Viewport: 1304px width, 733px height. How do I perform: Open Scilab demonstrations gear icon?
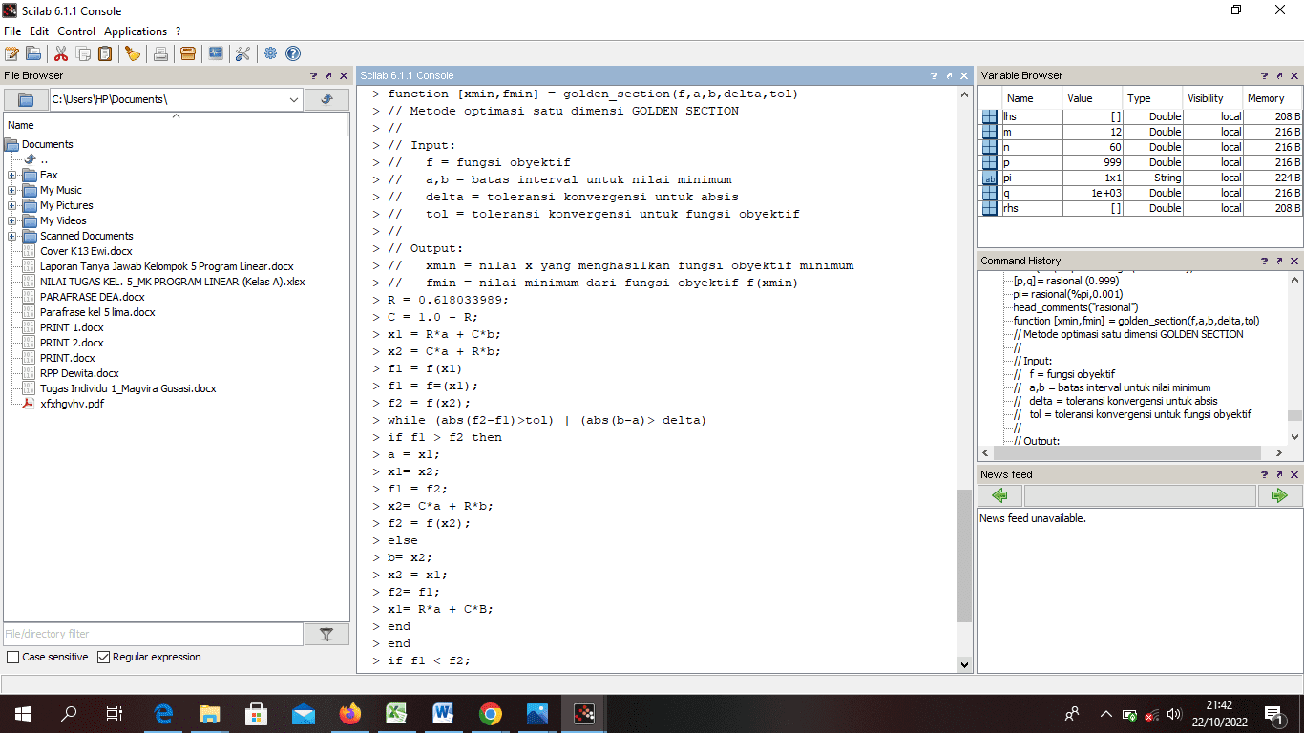point(271,53)
